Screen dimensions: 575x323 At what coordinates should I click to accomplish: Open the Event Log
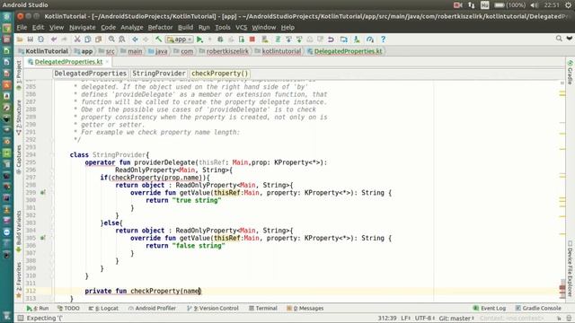(x=489, y=309)
